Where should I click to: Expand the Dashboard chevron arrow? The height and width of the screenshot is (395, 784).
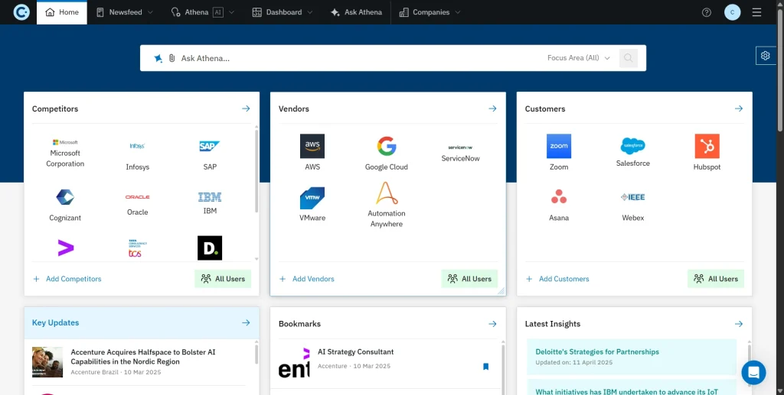tap(310, 12)
